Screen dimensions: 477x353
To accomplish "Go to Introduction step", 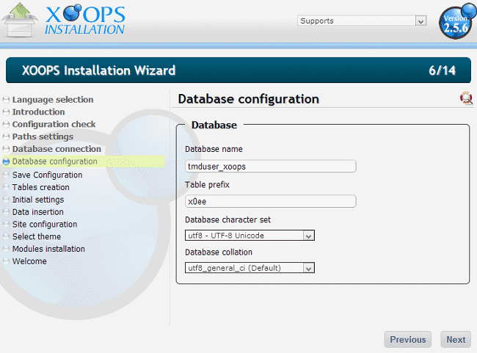I will click(39, 112).
